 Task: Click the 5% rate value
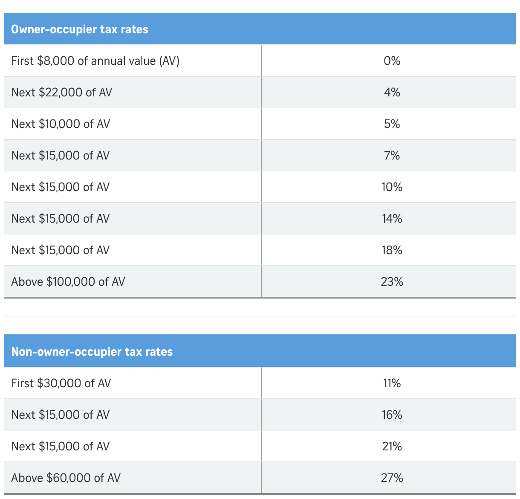point(392,124)
